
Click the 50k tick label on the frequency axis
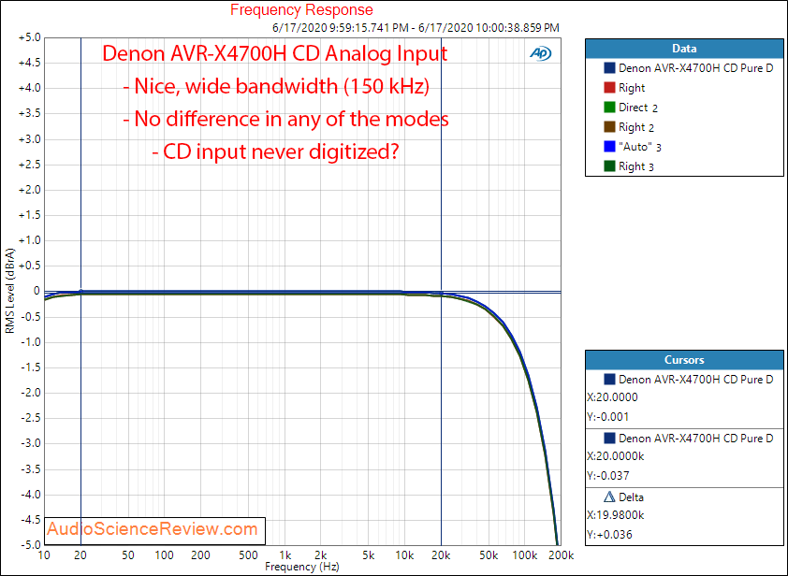(x=489, y=555)
